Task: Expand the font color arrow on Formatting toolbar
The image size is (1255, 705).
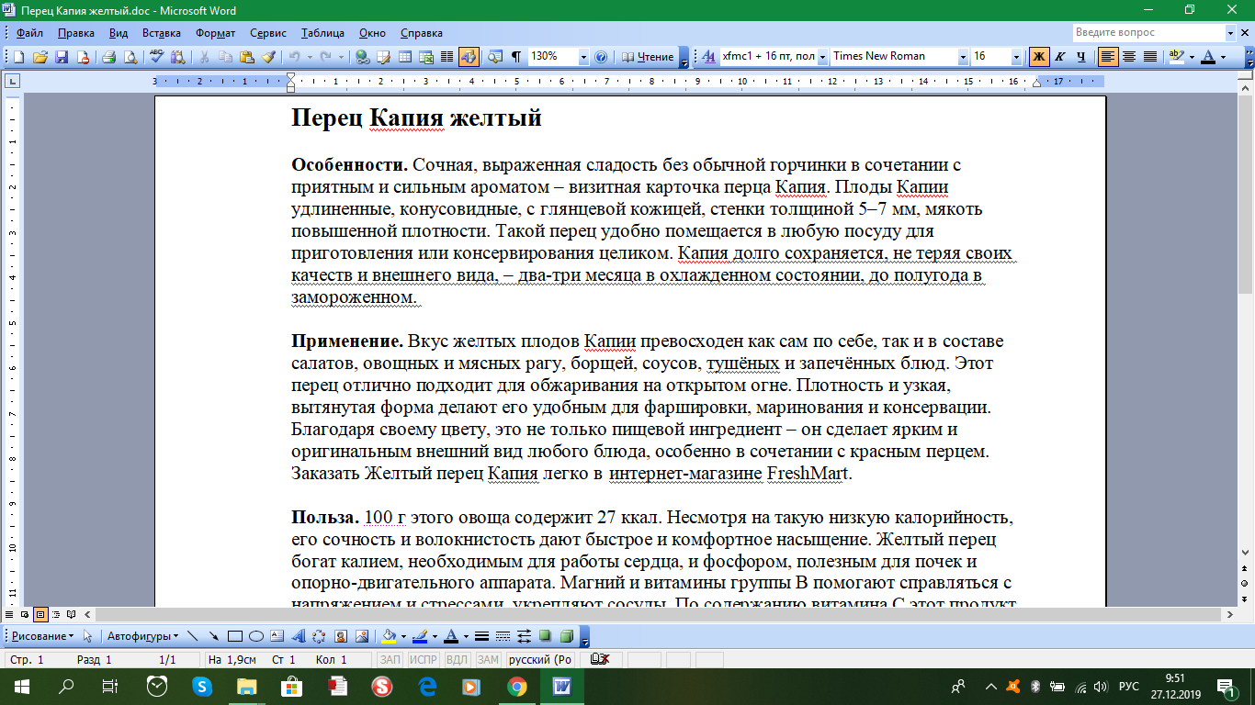Action: [1224, 56]
